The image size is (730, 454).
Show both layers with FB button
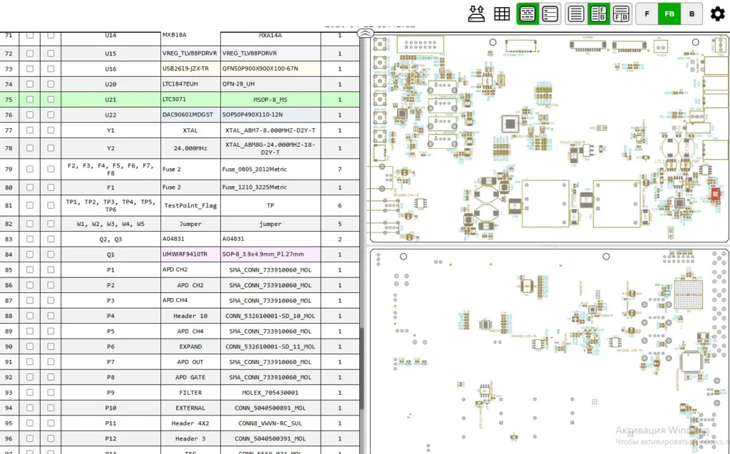(x=669, y=14)
